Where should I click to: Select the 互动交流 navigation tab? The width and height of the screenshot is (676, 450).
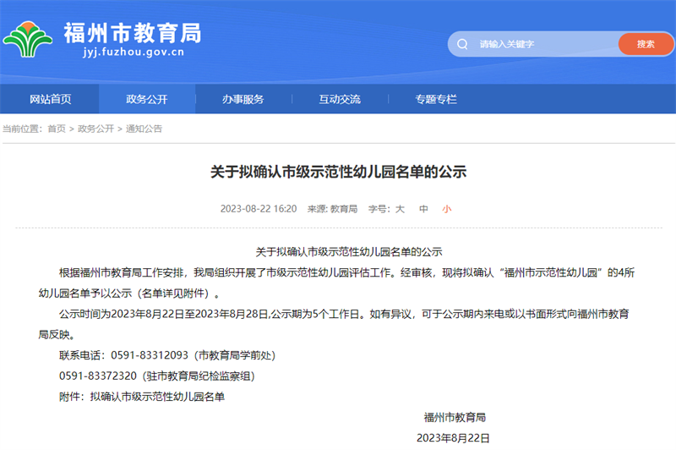tap(340, 99)
